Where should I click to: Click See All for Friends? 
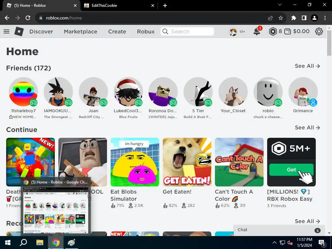click(x=307, y=66)
